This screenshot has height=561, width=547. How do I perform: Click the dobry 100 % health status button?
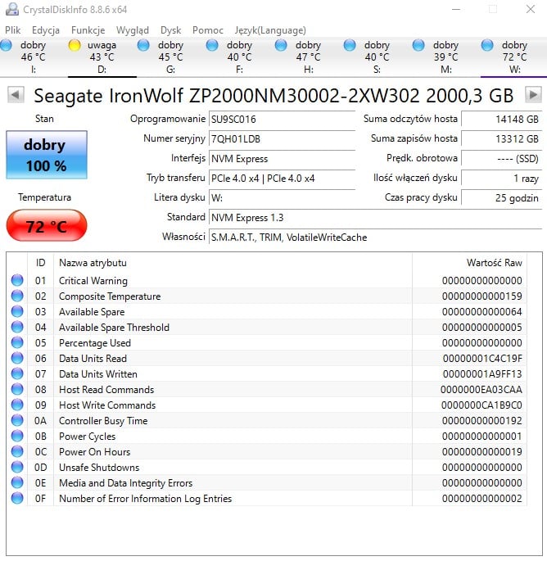pos(47,155)
